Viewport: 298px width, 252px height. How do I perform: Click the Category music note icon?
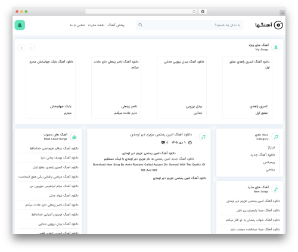[x=276, y=136]
